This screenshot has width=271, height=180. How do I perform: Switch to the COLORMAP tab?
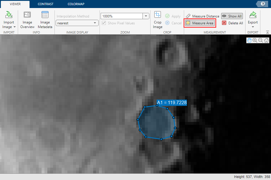click(76, 4)
